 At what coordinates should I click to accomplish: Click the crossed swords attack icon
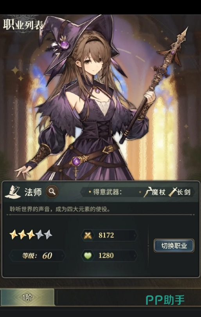pos(88,235)
